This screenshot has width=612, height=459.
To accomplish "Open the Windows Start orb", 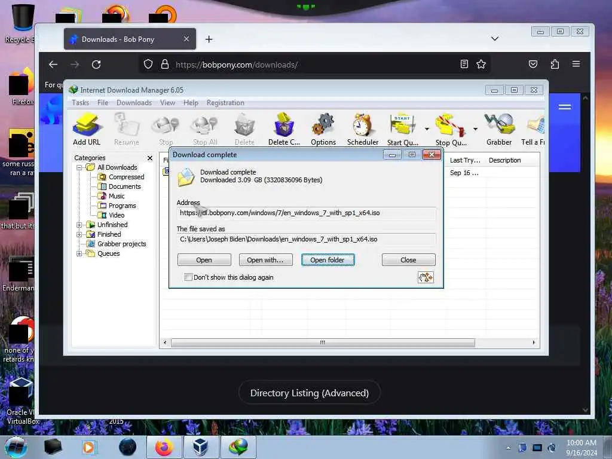I will [x=16, y=447].
